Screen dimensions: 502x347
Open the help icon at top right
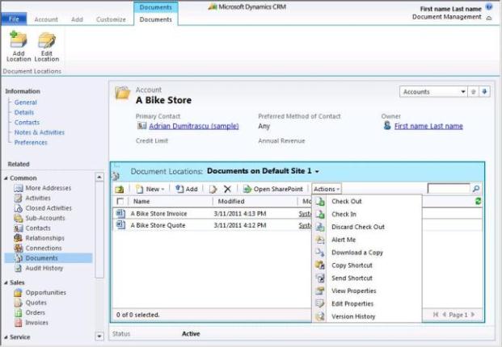point(489,6)
